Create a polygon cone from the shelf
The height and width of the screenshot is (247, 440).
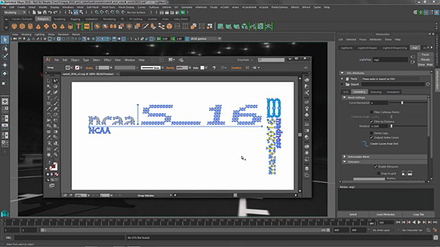coord(38,26)
